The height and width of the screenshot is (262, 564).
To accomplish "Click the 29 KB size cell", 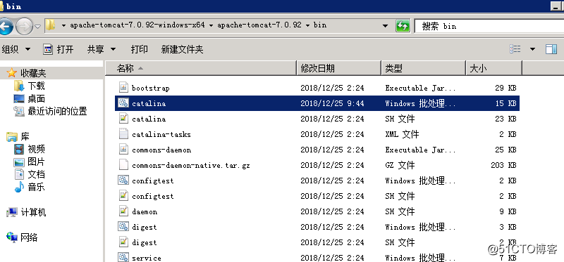I will [x=505, y=88].
